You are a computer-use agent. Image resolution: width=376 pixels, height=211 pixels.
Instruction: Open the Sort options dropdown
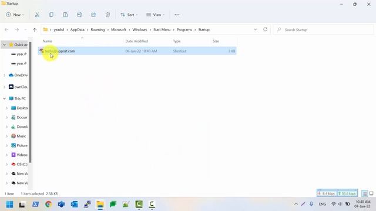click(x=129, y=15)
